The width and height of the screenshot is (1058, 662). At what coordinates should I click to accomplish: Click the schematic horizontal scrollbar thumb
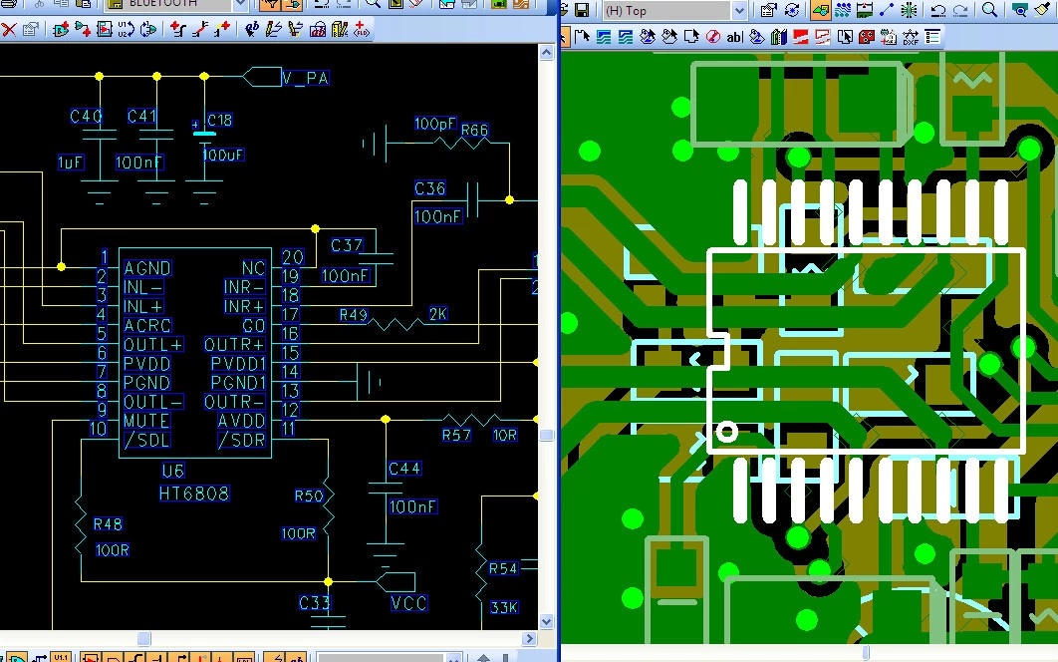click(x=143, y=638)
